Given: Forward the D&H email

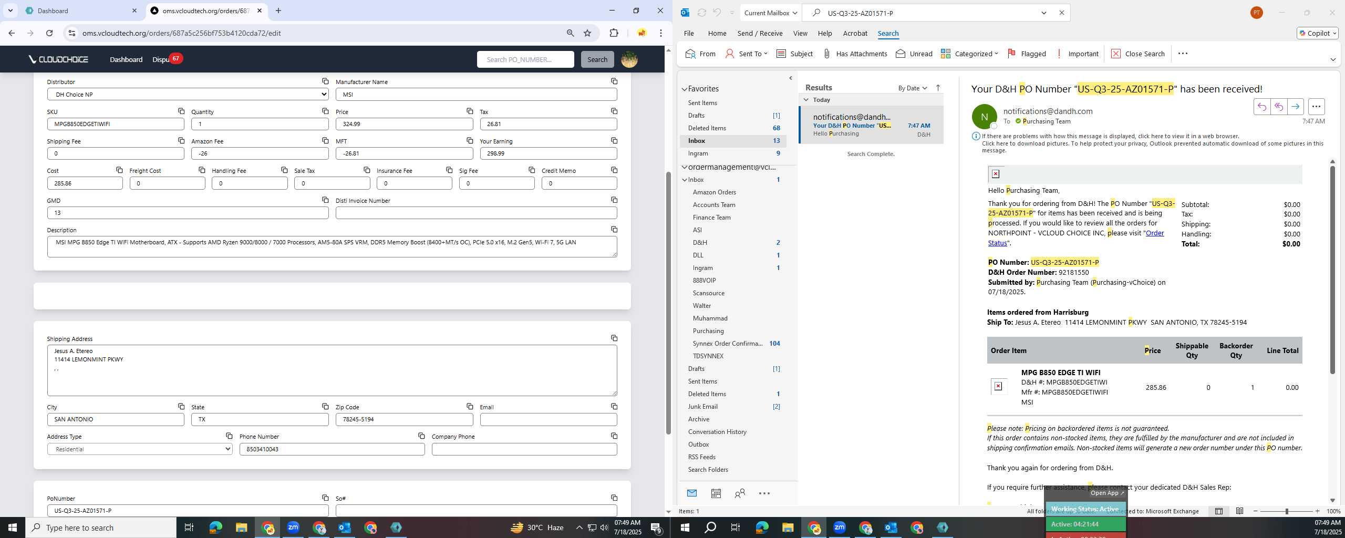Looking at the screenshot, I should [x=1295, y=107].
